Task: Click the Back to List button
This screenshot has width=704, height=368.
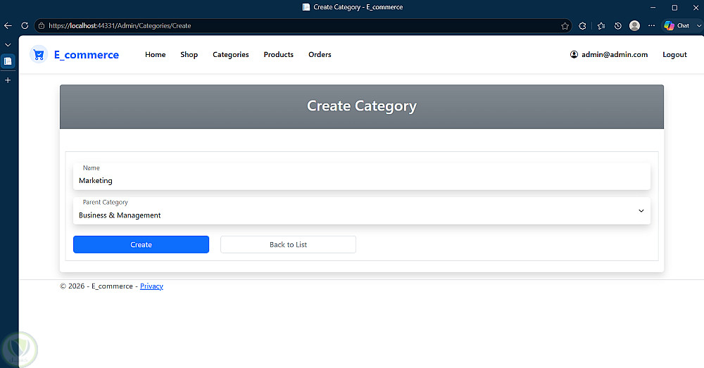Action: [x=288, y=245]
